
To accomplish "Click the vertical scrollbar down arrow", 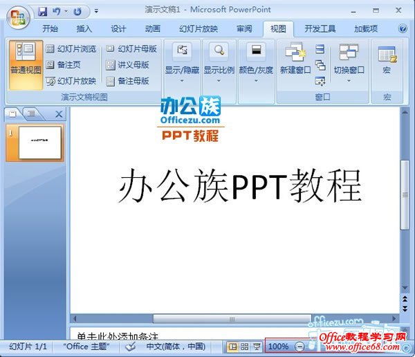I will pos(405,288).
